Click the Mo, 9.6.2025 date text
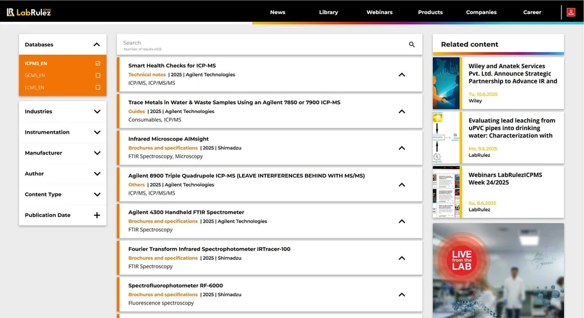The height and width of the screenshot is (318, 584). click(483, 148)
